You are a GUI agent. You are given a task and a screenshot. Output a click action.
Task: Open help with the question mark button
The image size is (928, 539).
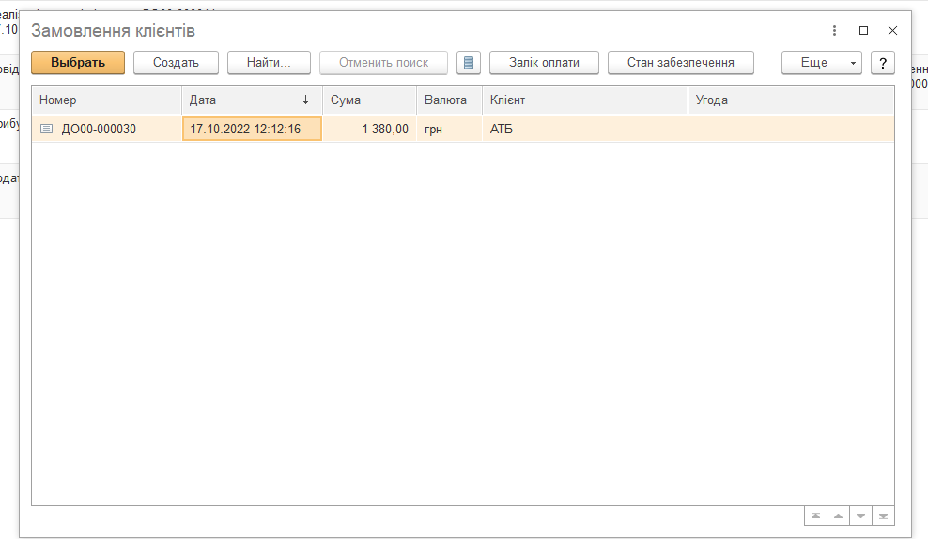click(x=882, y=63)
